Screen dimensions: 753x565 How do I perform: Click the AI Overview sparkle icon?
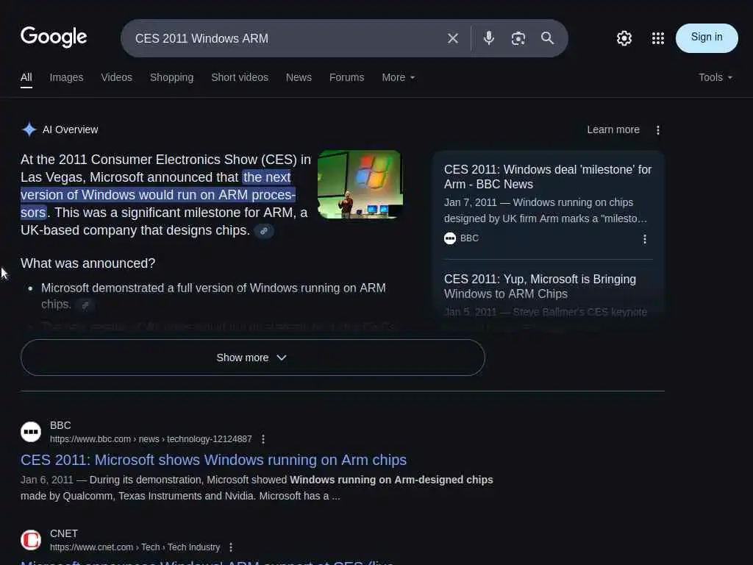[29, 129]
